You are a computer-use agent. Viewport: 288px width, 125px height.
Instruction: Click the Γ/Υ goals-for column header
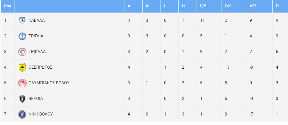click(203, 6)
